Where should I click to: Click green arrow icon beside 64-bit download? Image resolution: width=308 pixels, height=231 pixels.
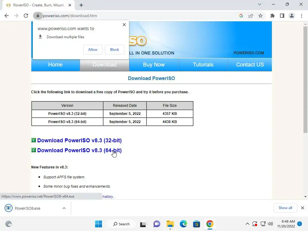pos(34,150)
